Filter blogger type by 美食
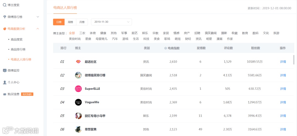 pyautogui.click(x=157, y=39)
